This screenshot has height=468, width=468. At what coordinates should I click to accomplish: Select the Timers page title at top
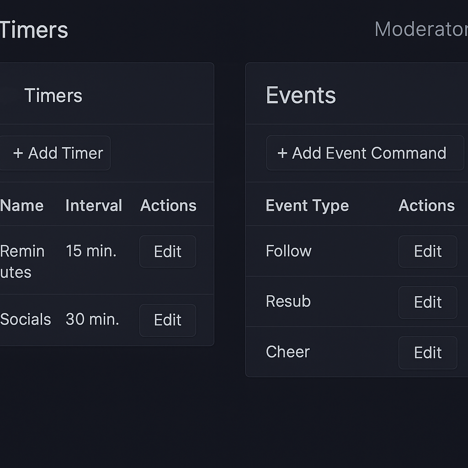pyautogui.click(x=34, y=31)
